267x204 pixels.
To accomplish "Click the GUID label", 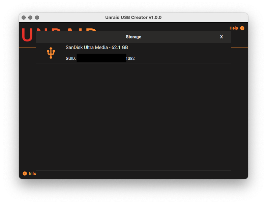I will click(70, 58).
